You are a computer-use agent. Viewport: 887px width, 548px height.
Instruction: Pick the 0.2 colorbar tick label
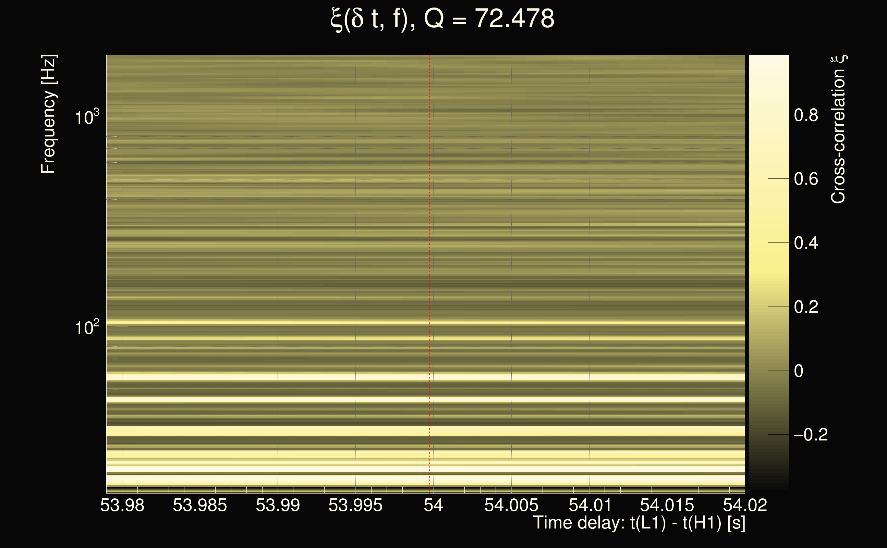(806, 307)
